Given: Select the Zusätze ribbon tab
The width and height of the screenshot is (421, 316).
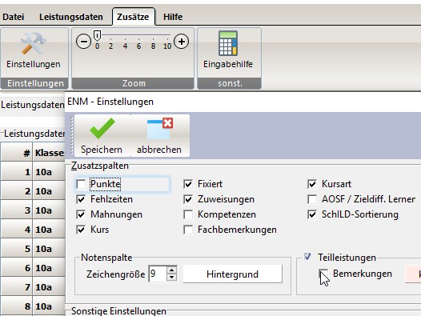Looking at the screenshot, I should tap(133, 17).
